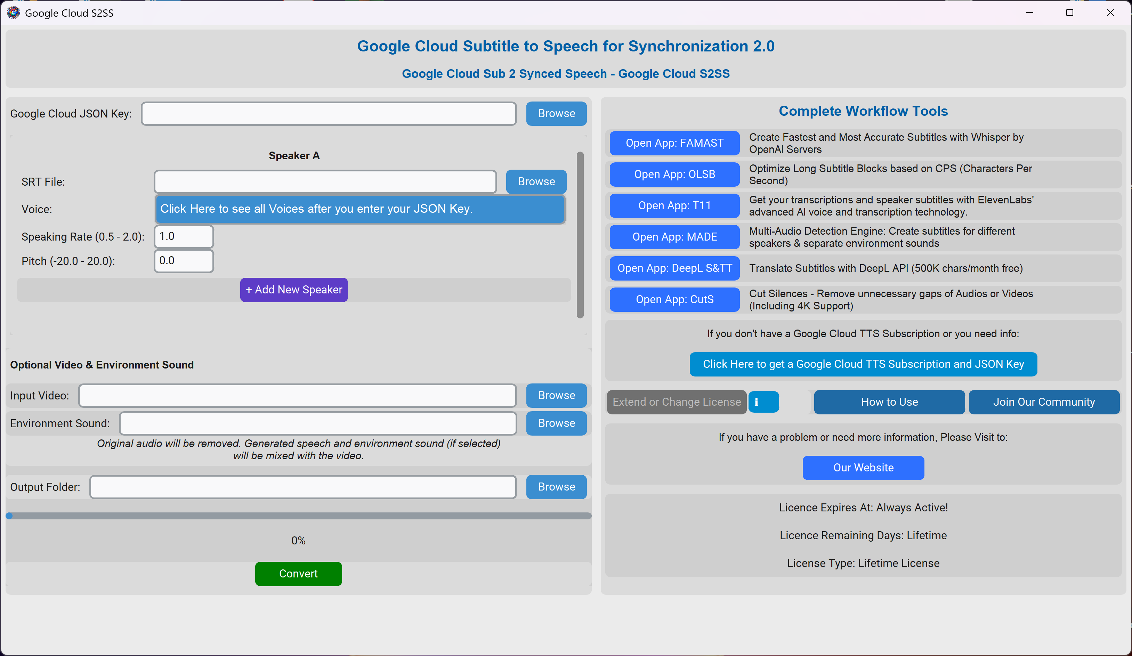Click the info icon beside Extend License
This screenshot has width=1132, height=656.
[x=763, y=402]
